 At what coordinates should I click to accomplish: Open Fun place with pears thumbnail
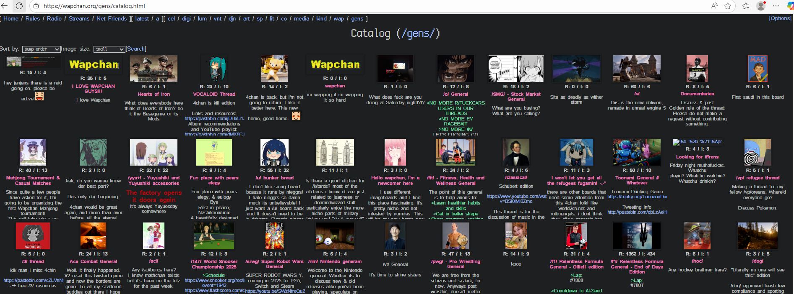[x=214, y=153]
